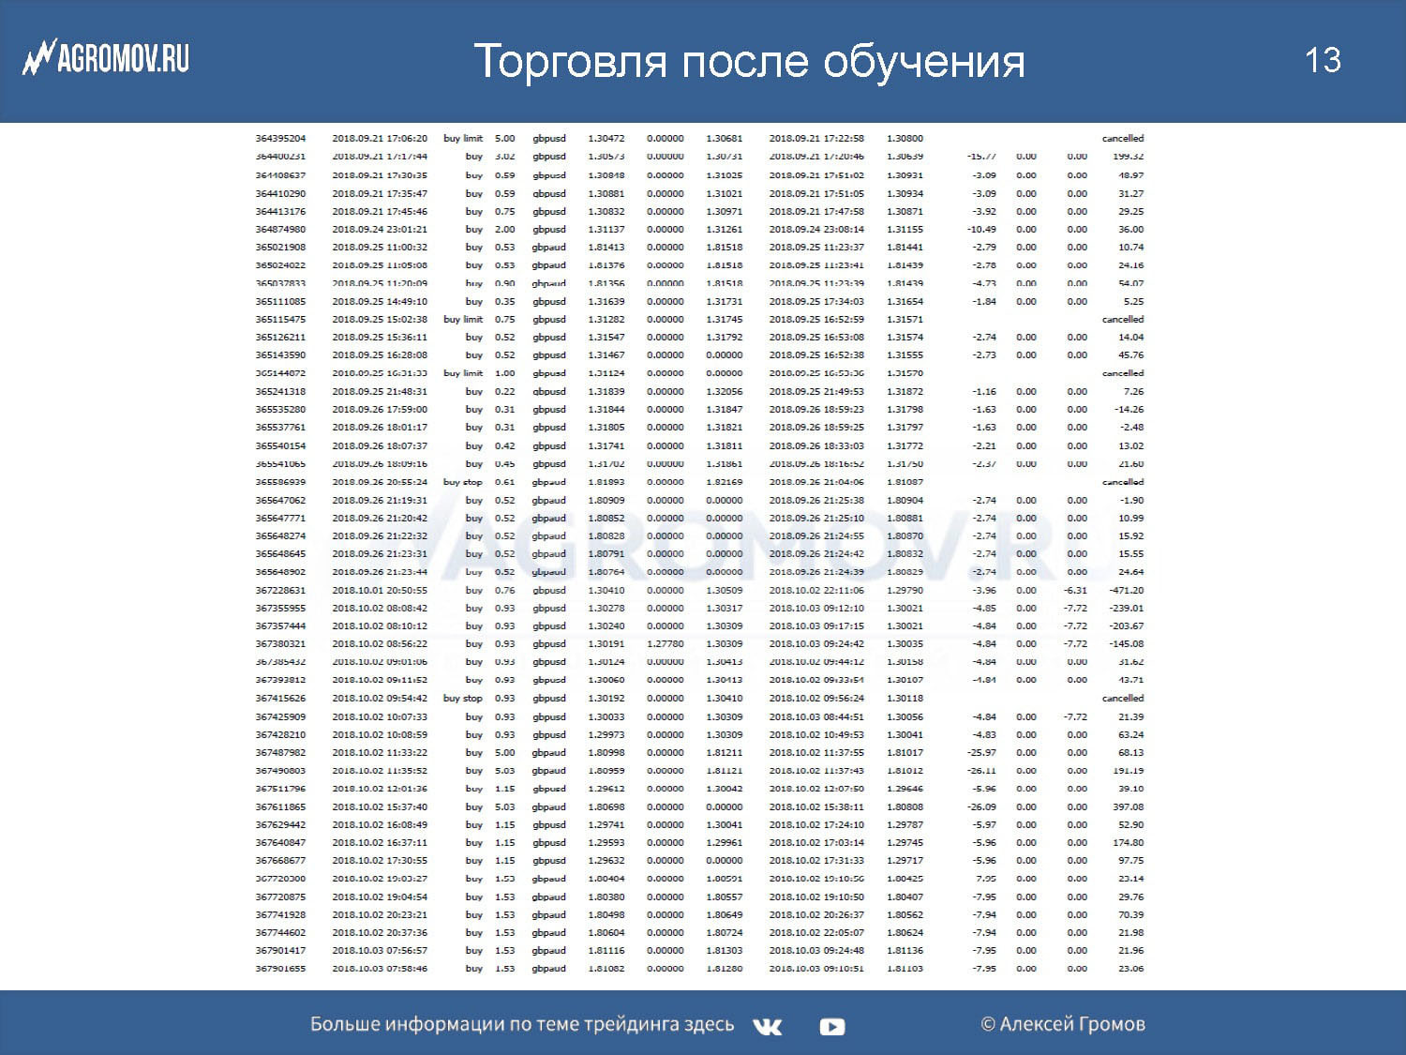Click profit value -239.01
Screen dimensions: 1406x1055
pyautogui.click(x=1126, y=608)
